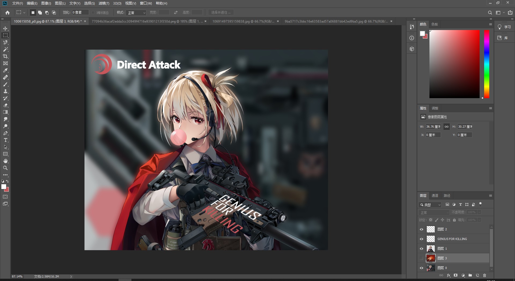The height and width of the screenshot is (281, 515).
Task: Select the Healing Brush tool
Action: click(x=5, y=77)
